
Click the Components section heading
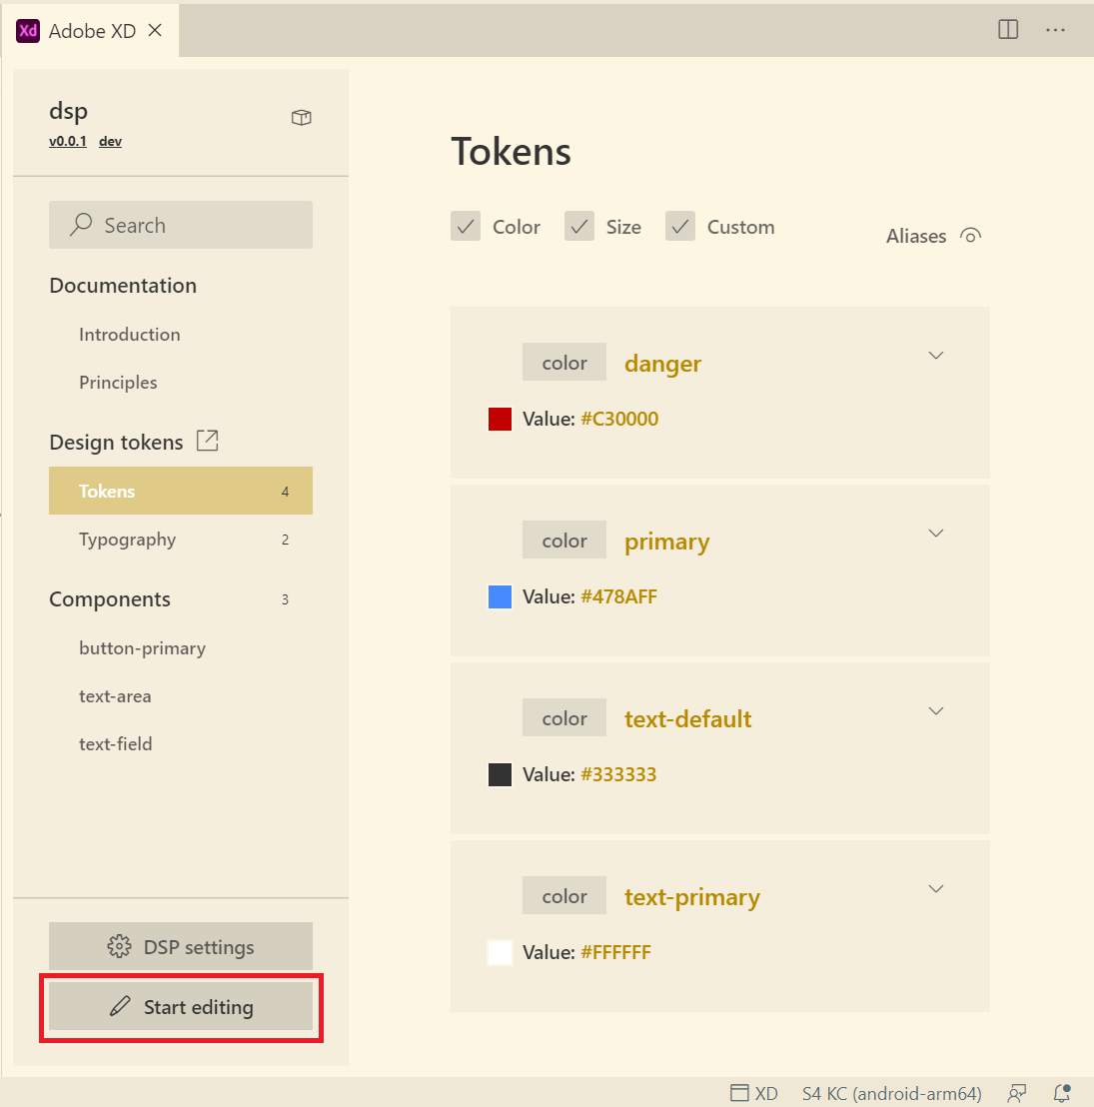[x=110, y=598]
